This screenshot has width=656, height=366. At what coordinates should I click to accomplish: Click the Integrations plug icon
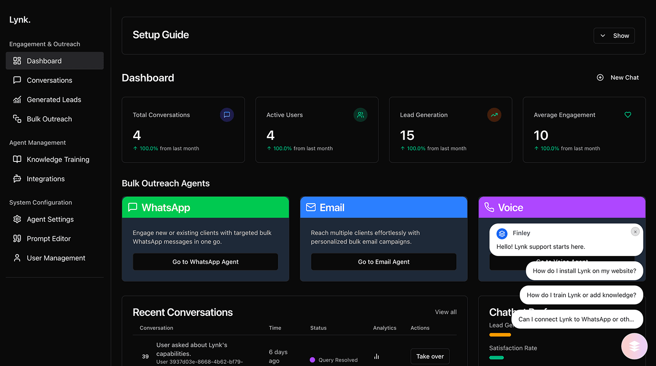point(17,179)
